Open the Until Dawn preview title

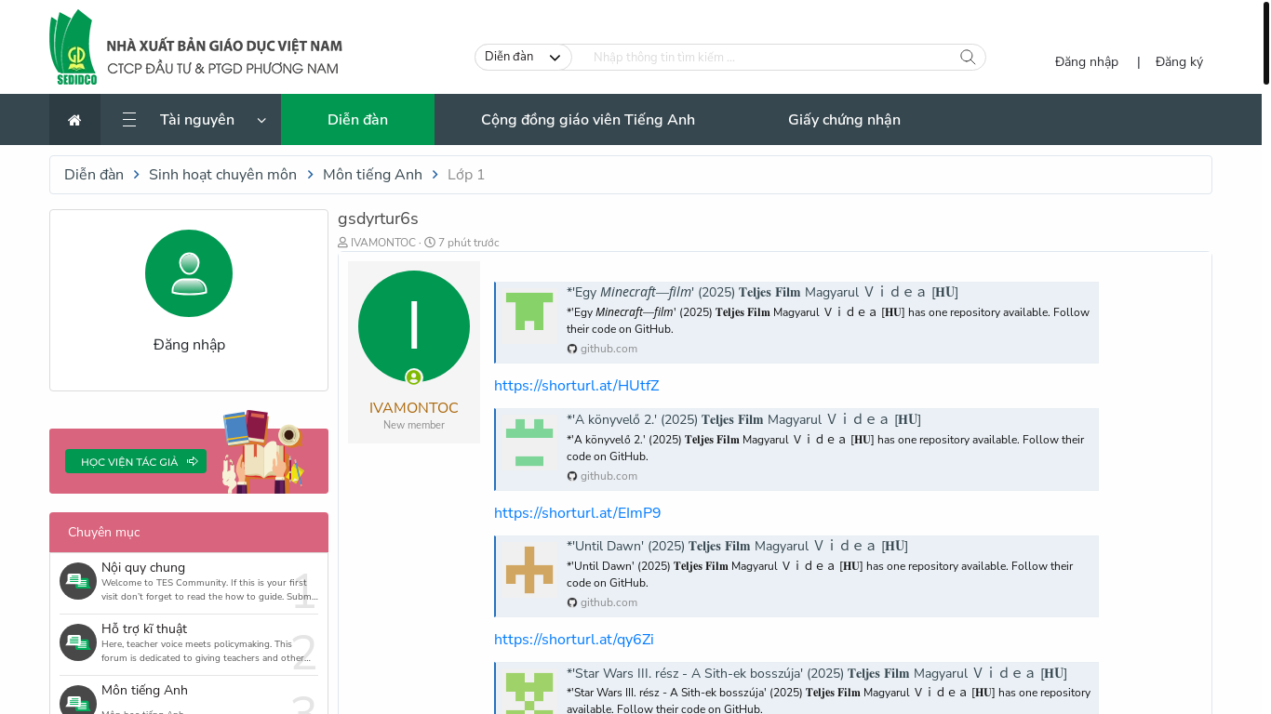tap(737, 546)
